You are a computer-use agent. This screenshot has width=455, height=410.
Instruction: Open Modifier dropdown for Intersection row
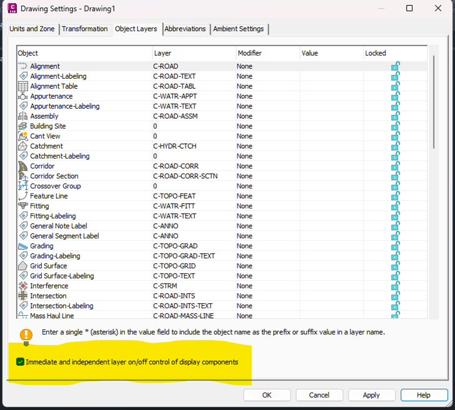pyautogui.click(x=268, y=296)
